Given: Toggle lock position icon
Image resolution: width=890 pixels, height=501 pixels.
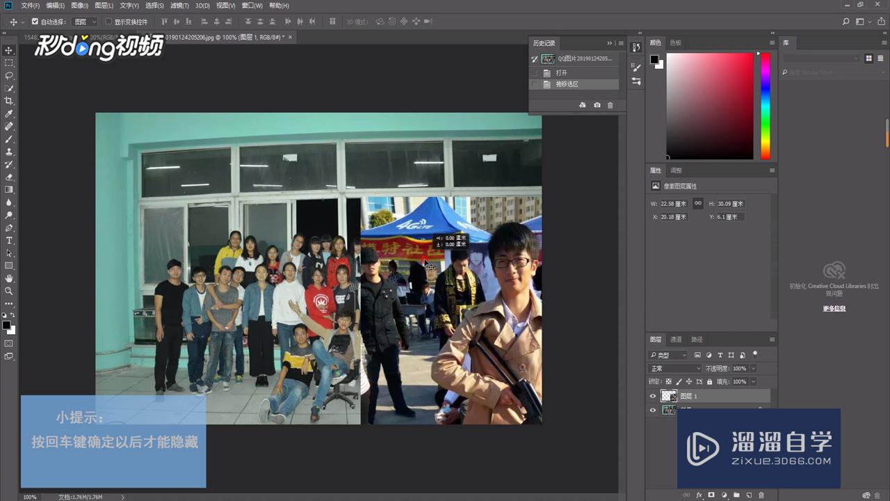Looking at the screenshot, I should click(689, 381).
